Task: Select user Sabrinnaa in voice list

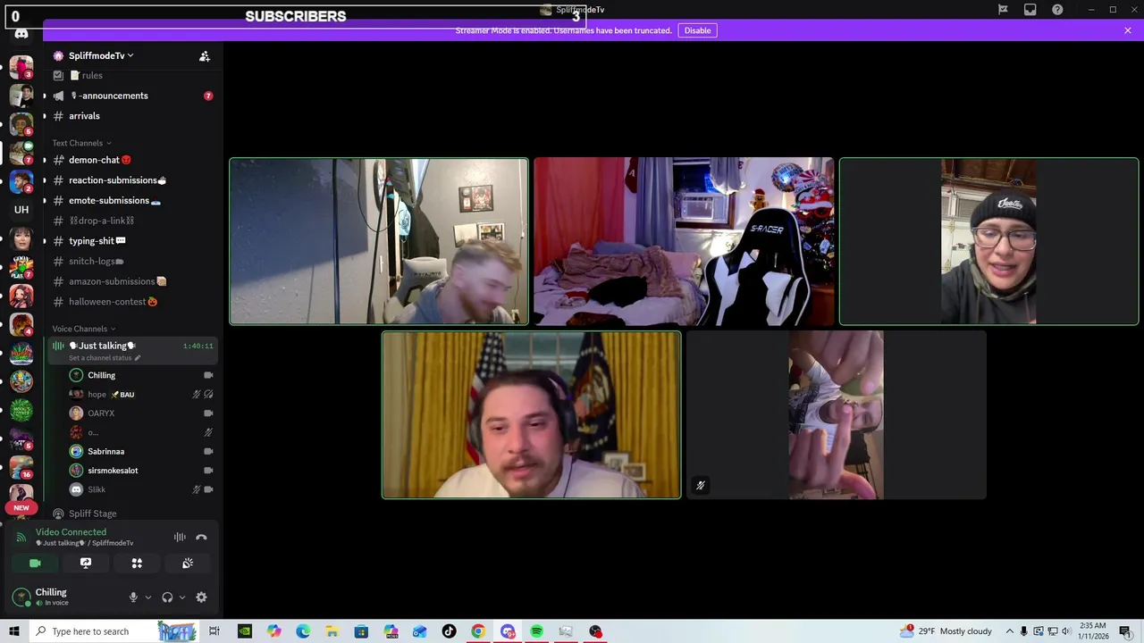Action: 141,452
